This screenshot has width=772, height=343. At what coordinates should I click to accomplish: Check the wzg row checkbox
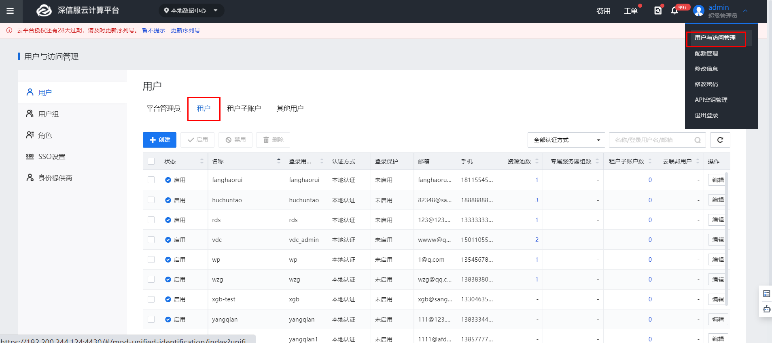coord(151,279)
